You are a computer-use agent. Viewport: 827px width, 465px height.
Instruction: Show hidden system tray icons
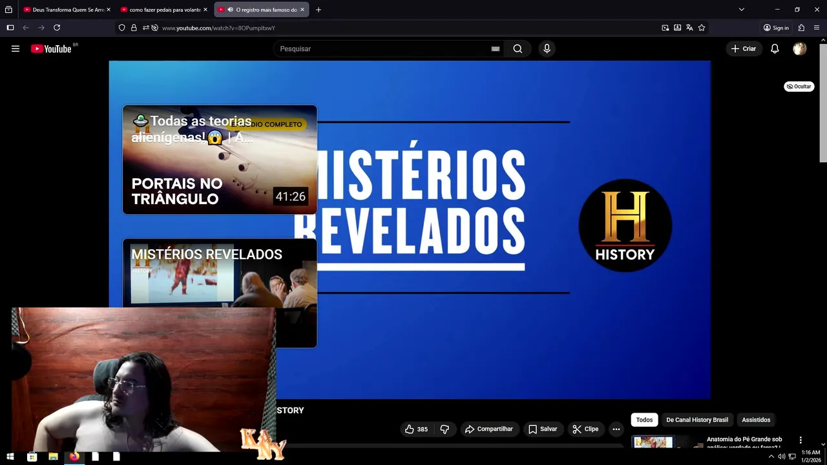tap(771, 457)
